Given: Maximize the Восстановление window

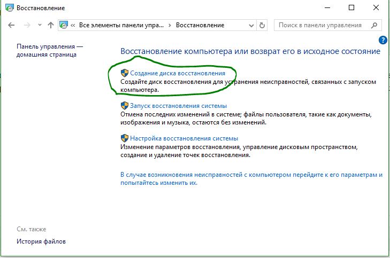Looking at the screenshot, I should (x=351, y=7).
